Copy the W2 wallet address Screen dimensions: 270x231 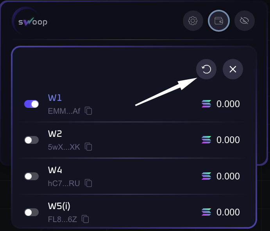pyautogui.click(x=89, y=147)
